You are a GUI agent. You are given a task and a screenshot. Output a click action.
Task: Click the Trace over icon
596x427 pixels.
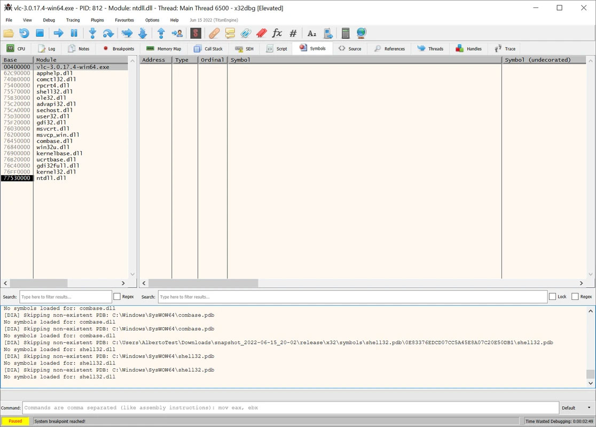click(x=143, y=34)
